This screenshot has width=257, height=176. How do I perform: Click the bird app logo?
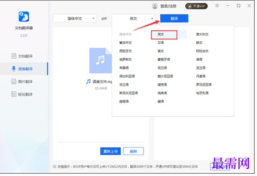click(24, 17)
